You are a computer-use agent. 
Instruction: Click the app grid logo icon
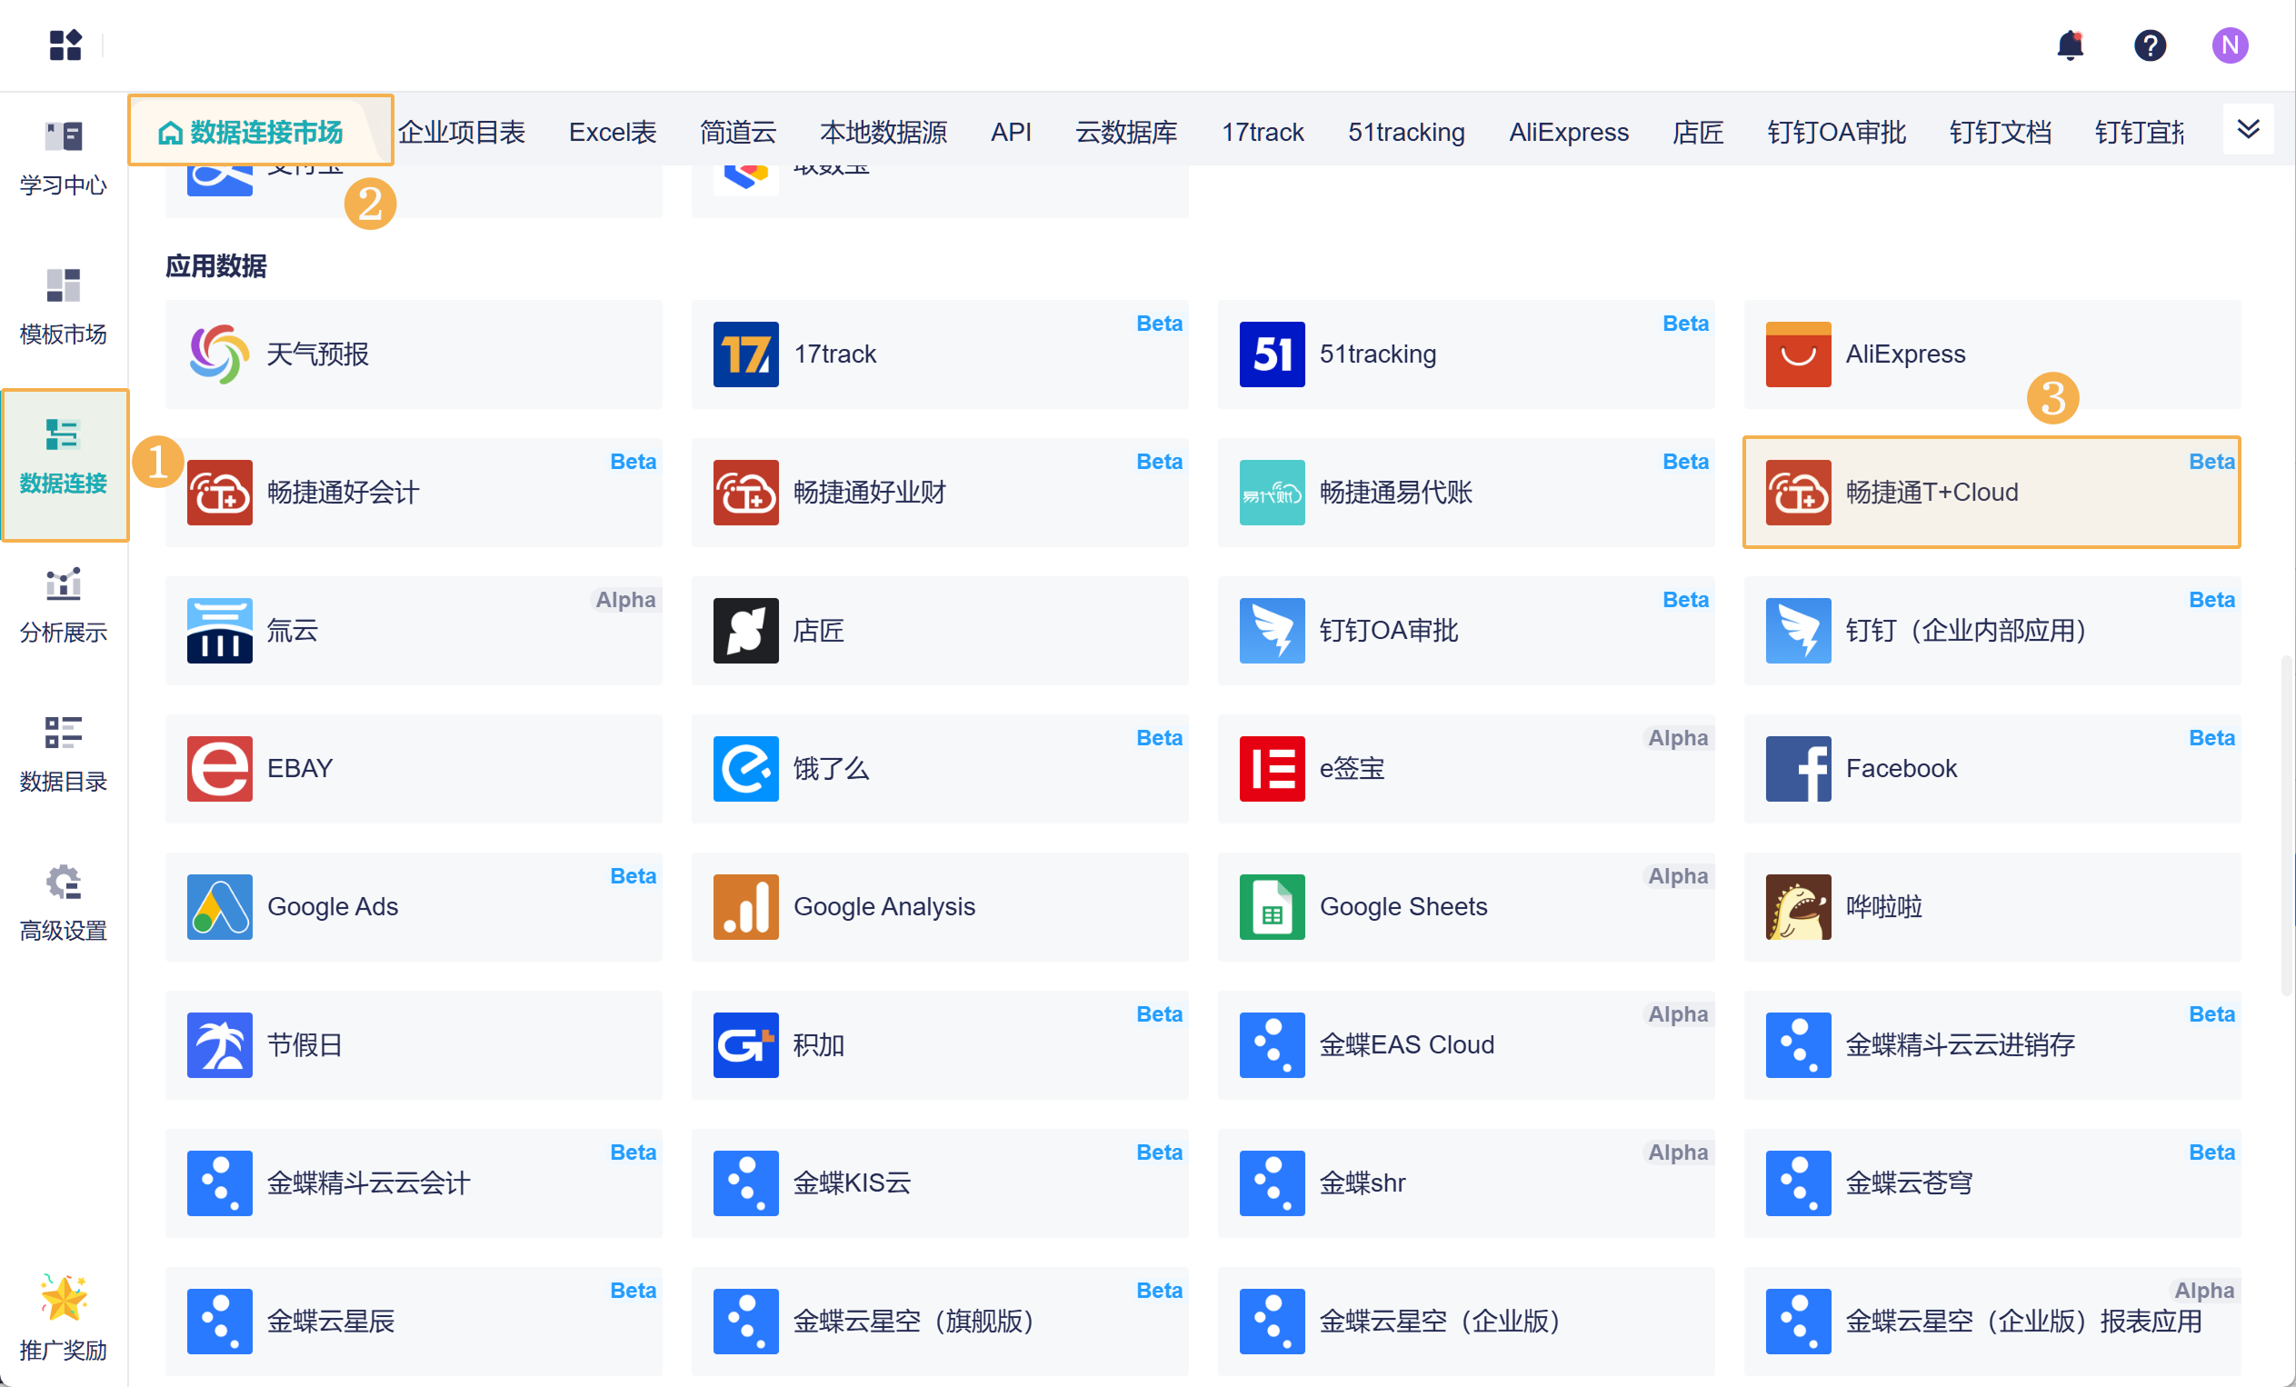coord(65,45)
